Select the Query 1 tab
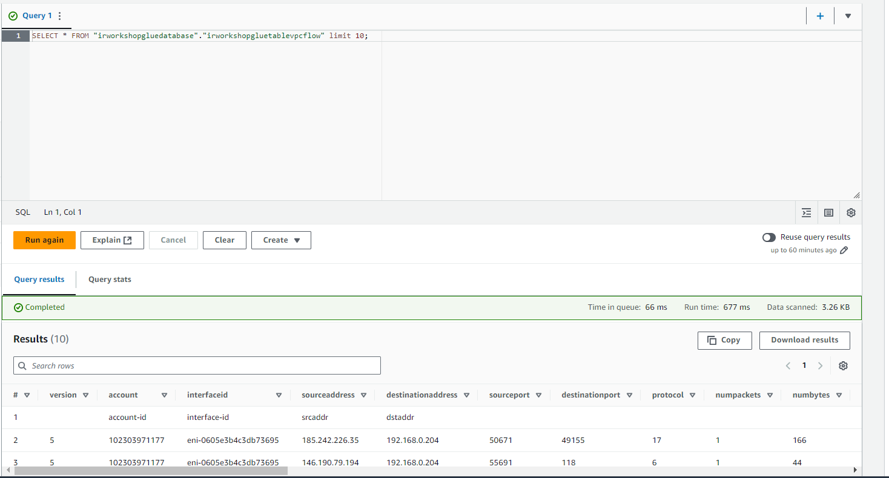 [37, 16]
